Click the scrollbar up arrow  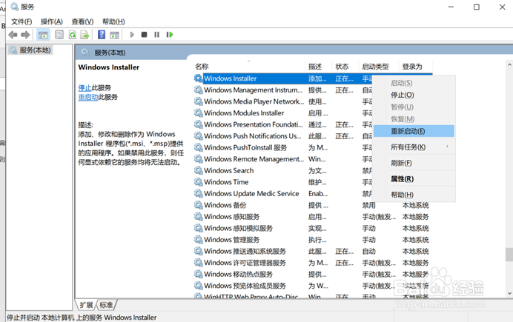tap(509, 64)
